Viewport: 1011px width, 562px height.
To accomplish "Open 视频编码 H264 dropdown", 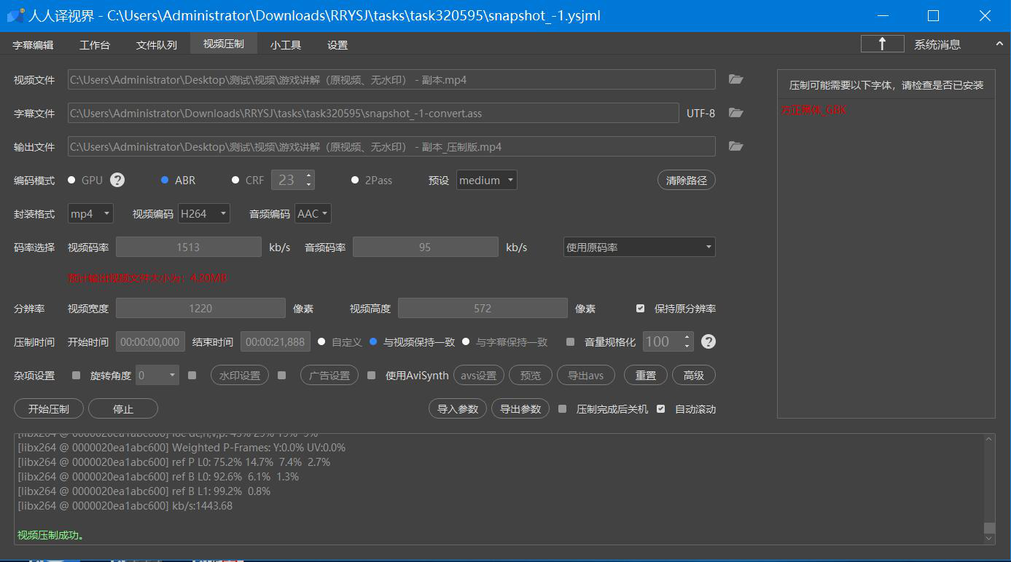I will point(204,213).
